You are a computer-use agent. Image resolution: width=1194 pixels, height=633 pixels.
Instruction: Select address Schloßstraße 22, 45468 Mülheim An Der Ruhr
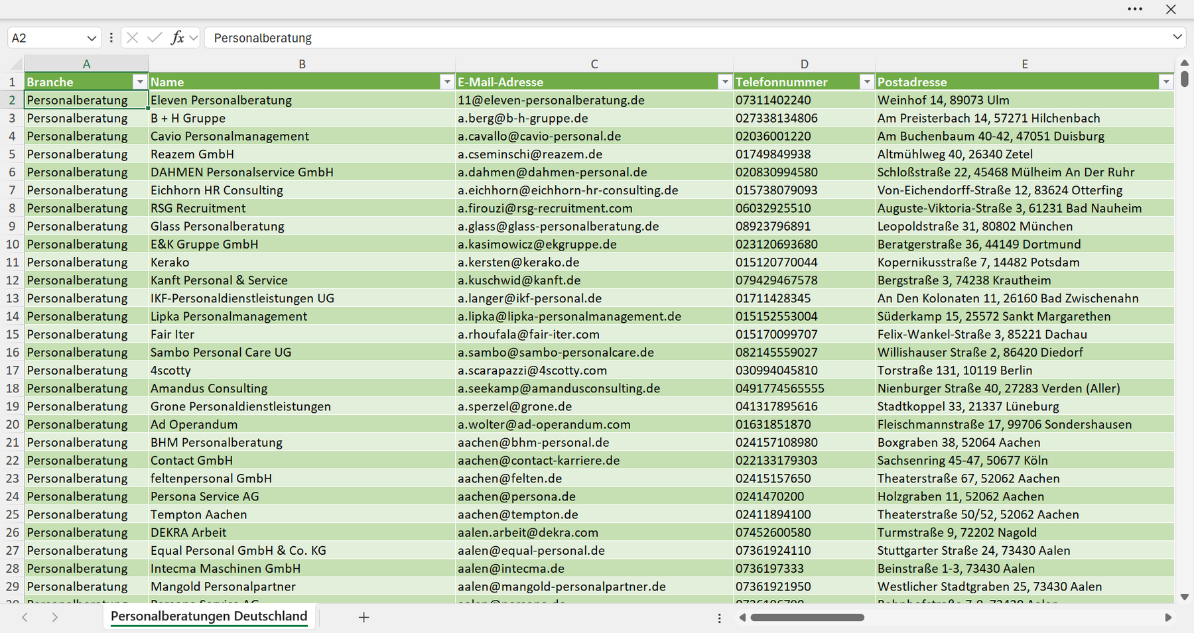click(x=1025, y=172)
